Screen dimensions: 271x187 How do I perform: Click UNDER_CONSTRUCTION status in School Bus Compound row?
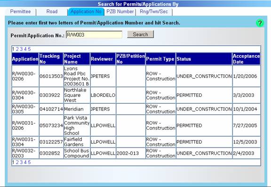coord(204,153)
